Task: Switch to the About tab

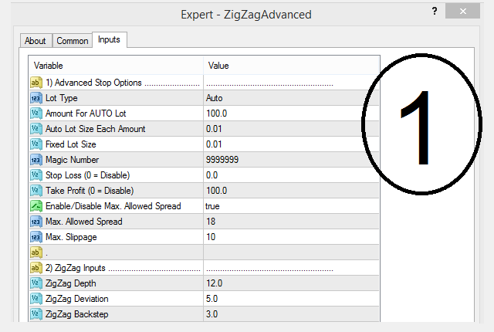Action: coord(36,41)
